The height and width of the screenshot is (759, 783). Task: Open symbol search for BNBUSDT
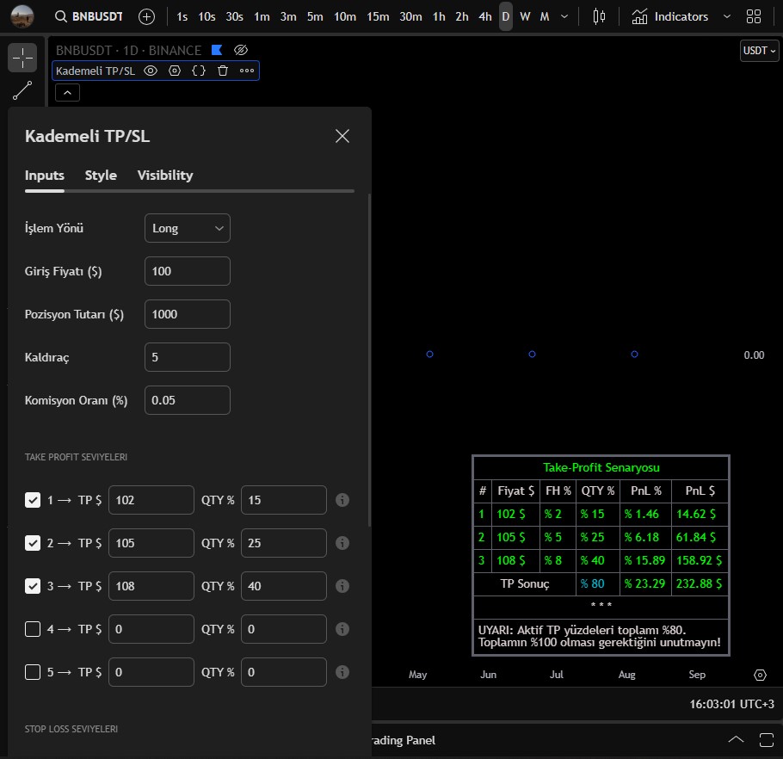(x=89, y=16)
